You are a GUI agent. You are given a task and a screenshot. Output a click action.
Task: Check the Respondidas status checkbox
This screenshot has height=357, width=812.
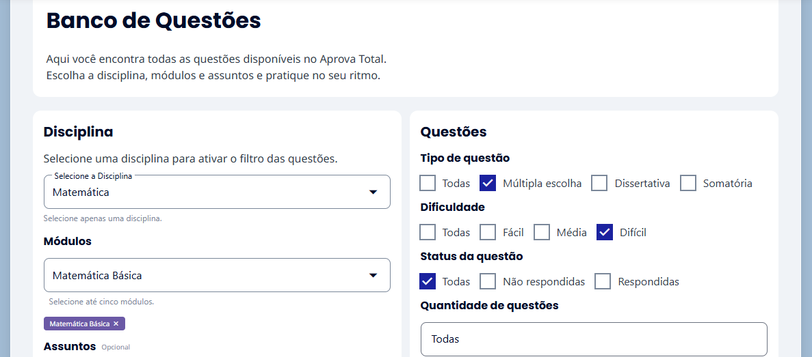(x=603, y=281)
